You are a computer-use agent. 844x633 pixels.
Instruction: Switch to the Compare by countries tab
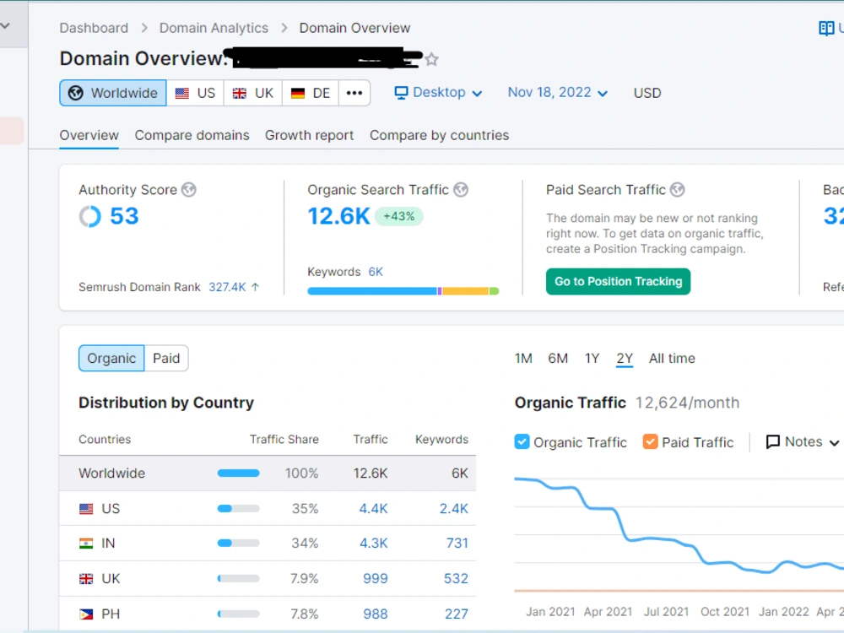(439, 135)
